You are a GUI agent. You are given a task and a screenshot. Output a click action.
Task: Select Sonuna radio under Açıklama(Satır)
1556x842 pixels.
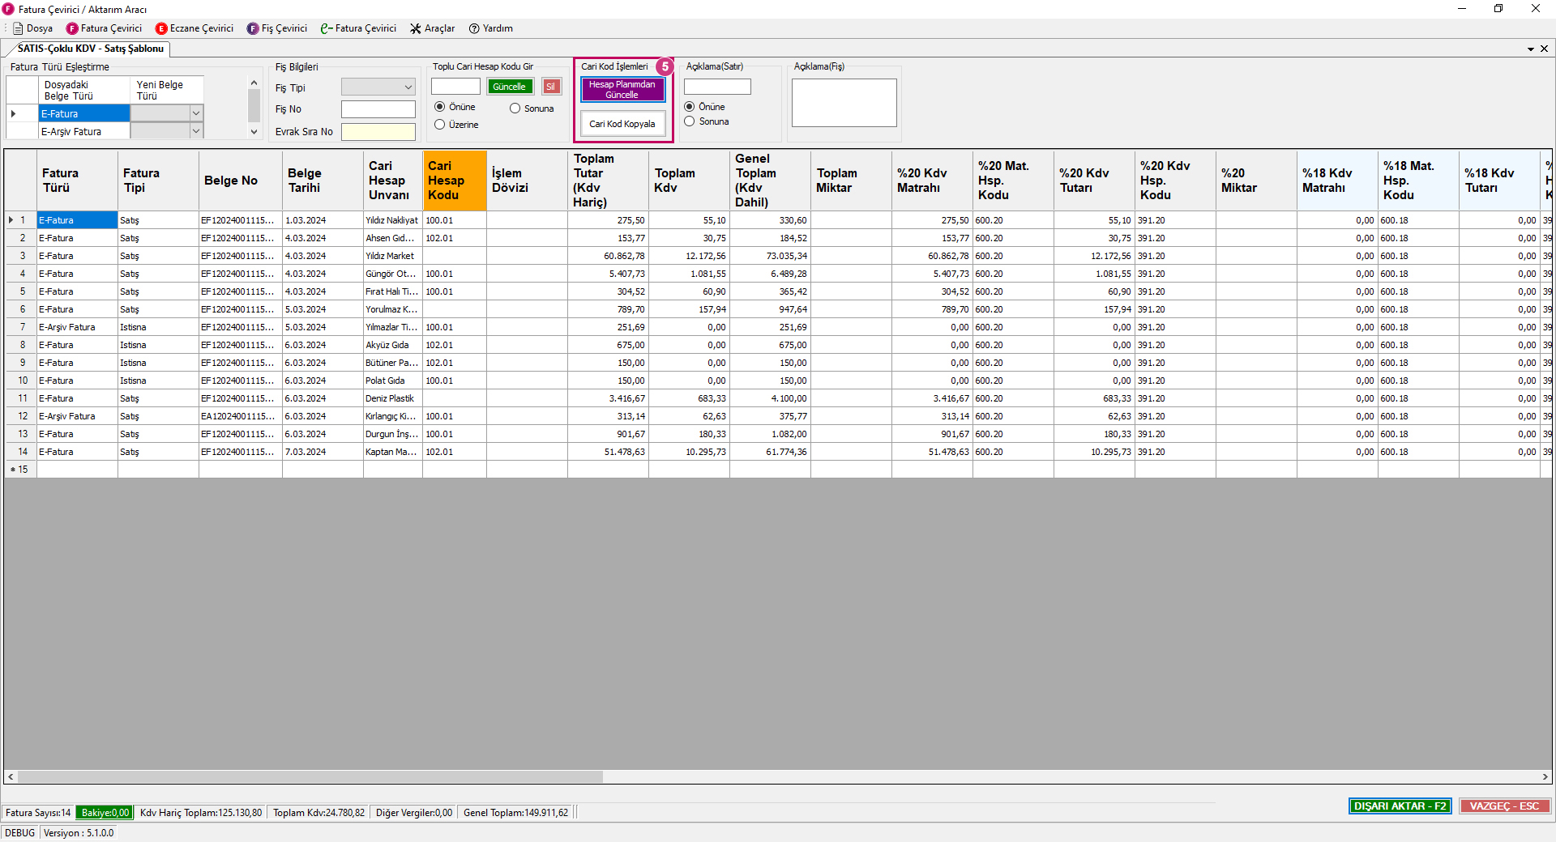[690, 121]
